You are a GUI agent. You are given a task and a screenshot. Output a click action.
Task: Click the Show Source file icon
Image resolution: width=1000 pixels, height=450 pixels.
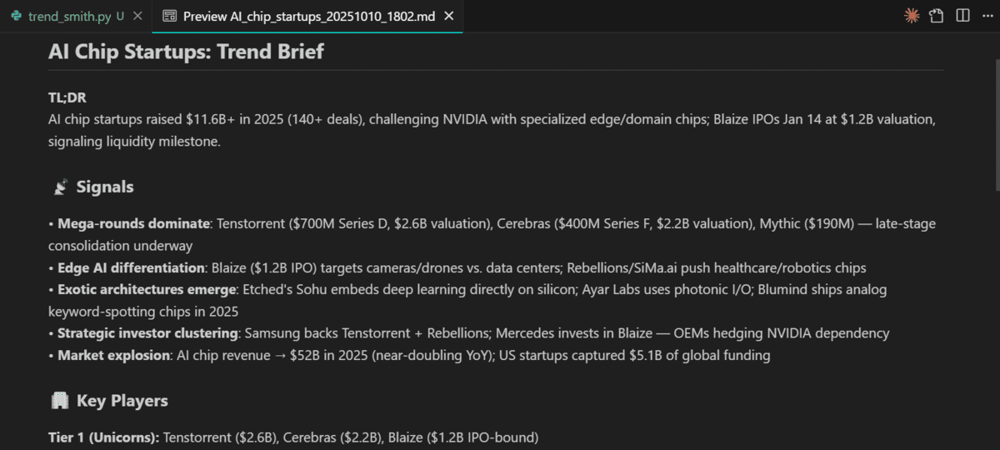click(x=937, y=16)
